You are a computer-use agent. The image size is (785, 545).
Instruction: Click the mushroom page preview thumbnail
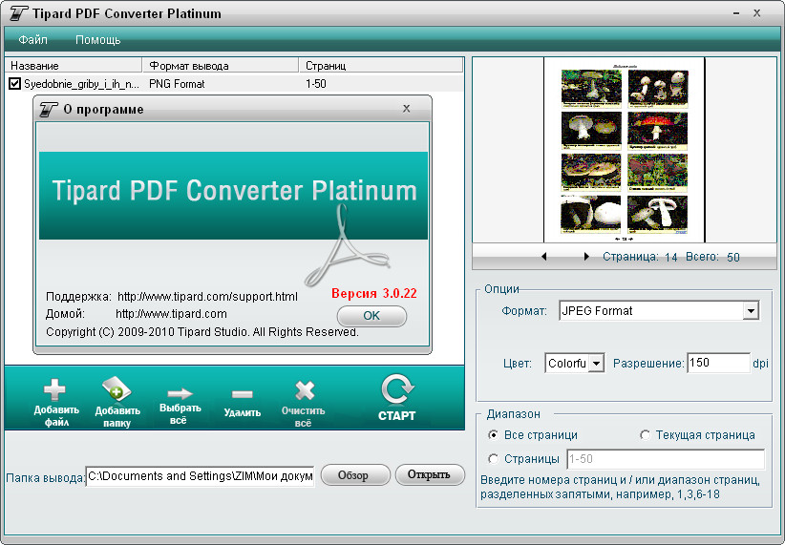(625, 150)
